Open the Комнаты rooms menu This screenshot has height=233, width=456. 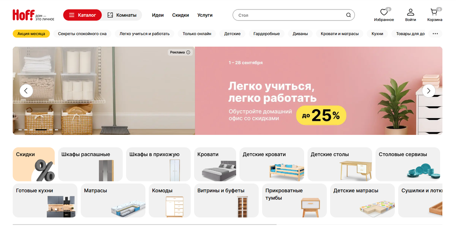[122, 15]
